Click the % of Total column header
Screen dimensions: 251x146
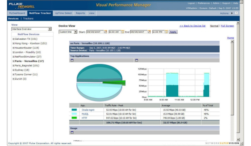coord(210,105)
